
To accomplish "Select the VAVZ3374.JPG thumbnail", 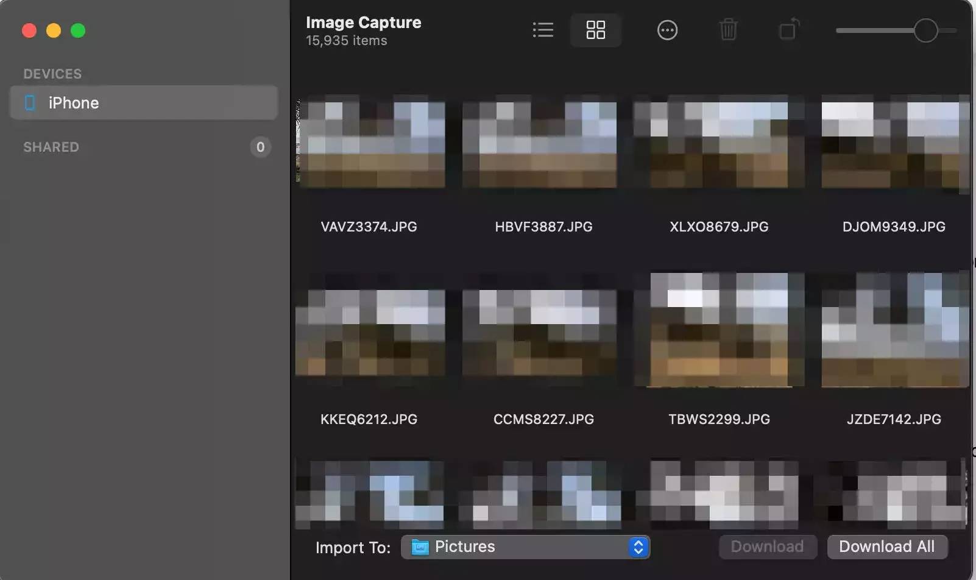I will point(370,141).
